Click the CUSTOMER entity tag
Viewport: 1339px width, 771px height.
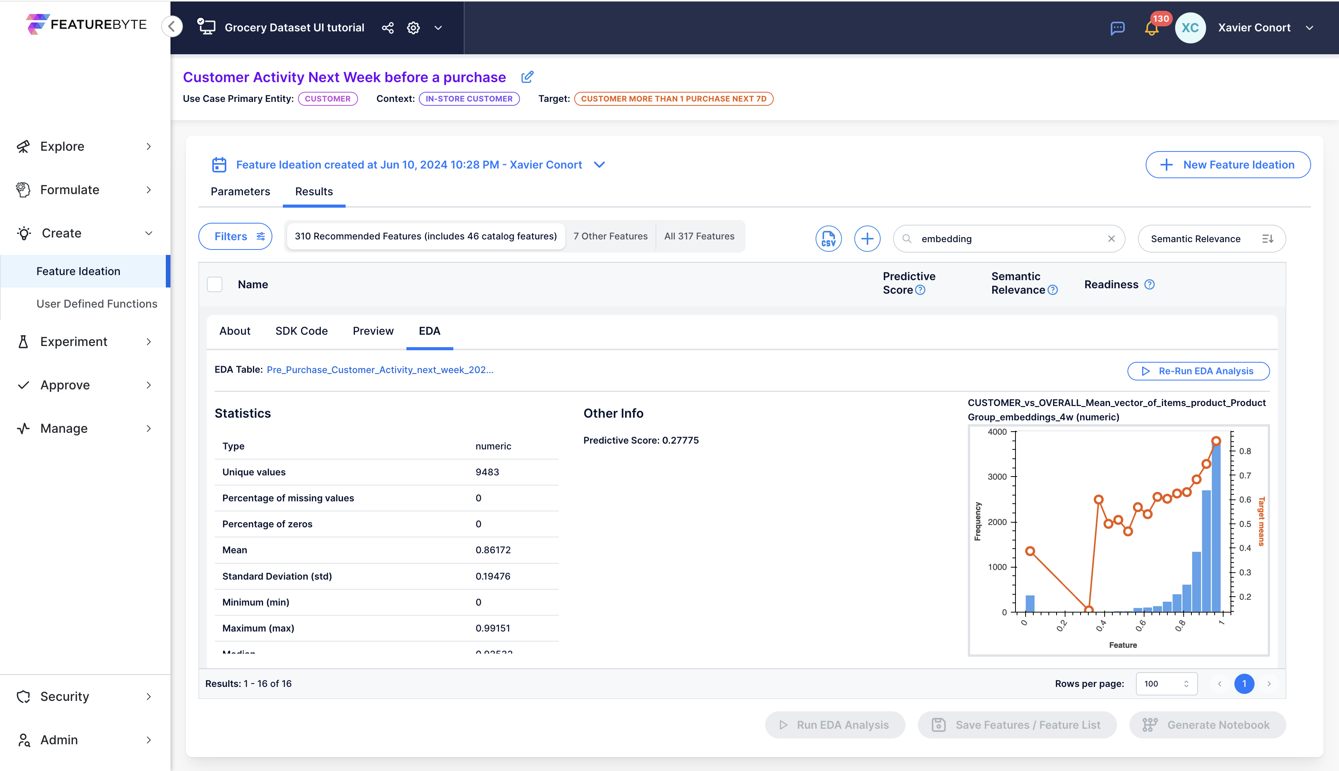[328, 99]
